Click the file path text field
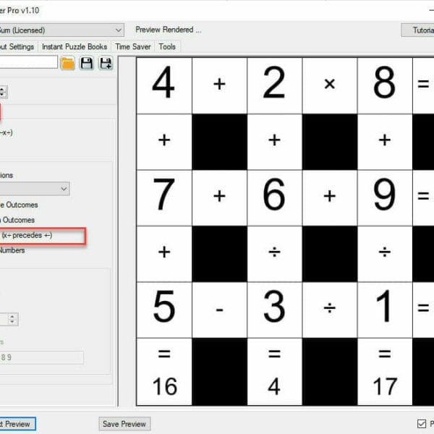This screenshot has width=434, height=434. [x=28, y=62]
